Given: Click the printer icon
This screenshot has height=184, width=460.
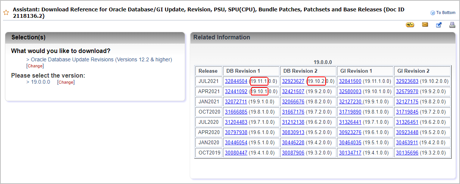Looking at the screenshot, I should coord(452,25).
